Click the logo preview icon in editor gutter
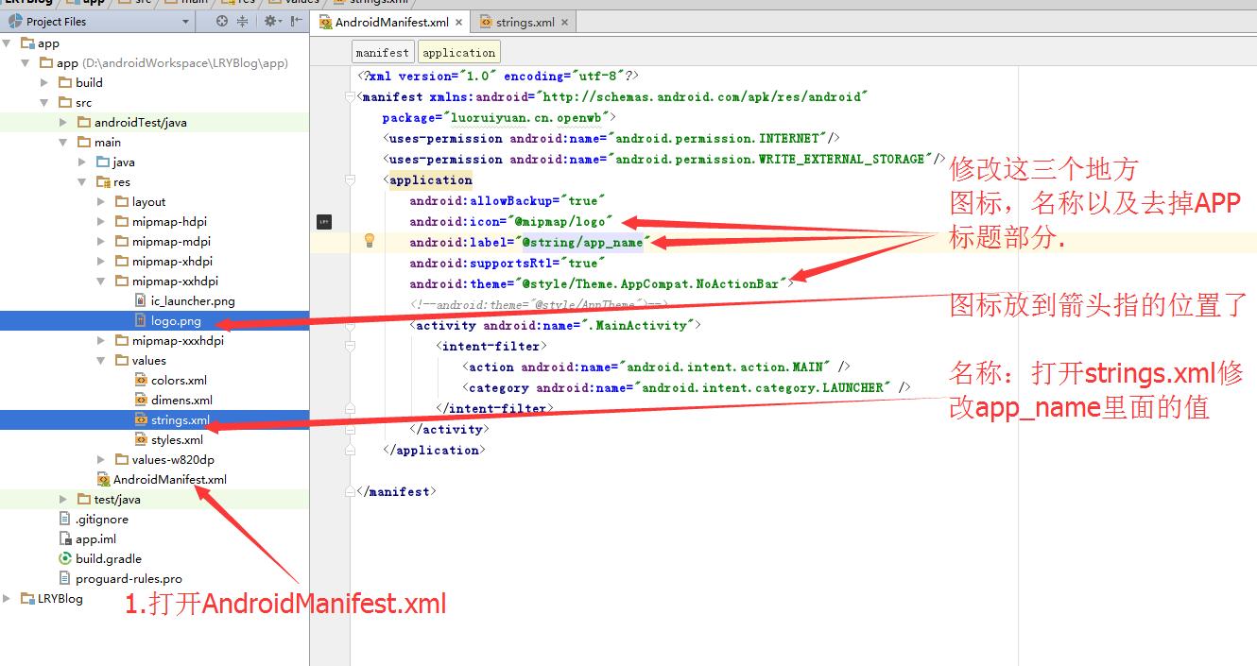This screenshot has width=1257, height=666. (324, 222)
